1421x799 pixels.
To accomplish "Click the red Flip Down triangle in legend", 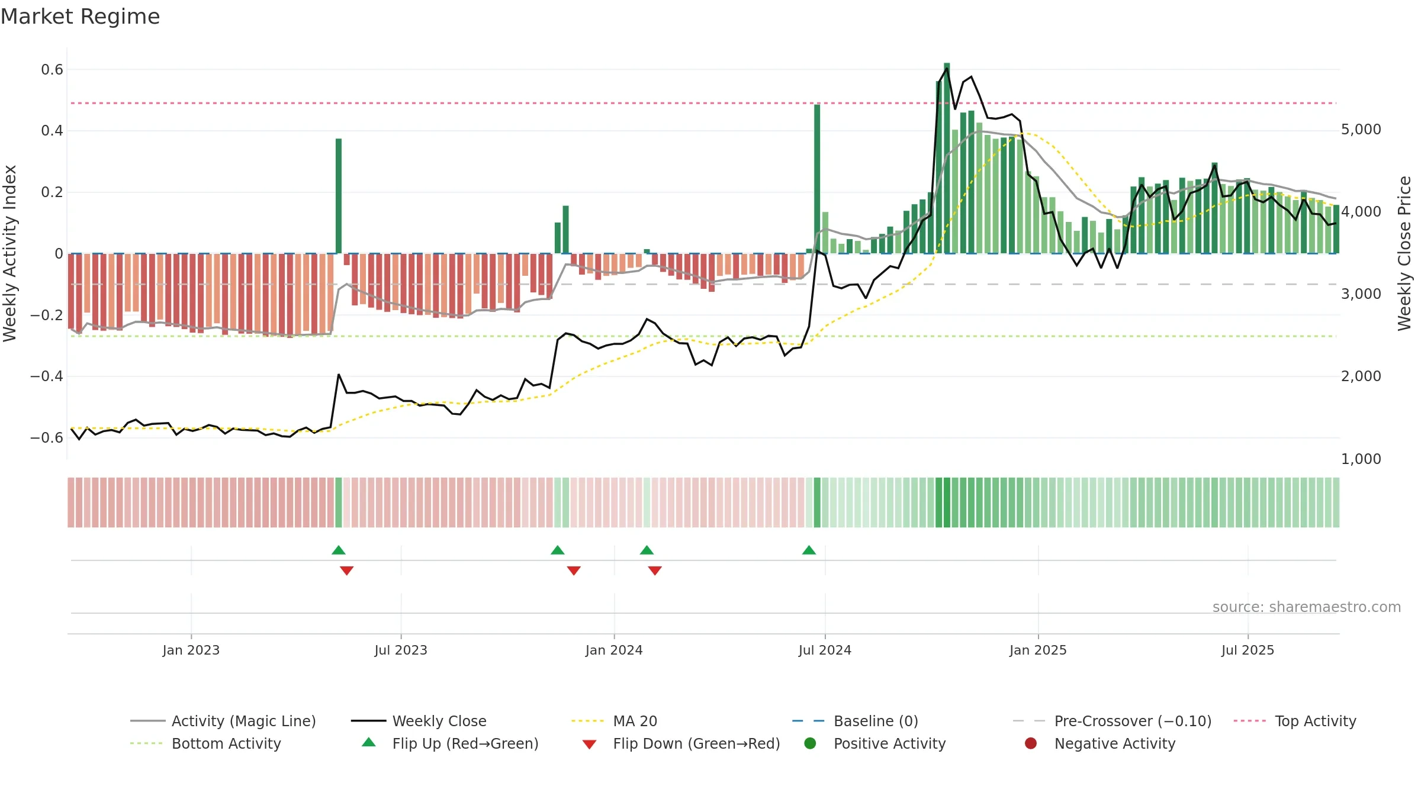I will pyautogui.click(x=589, y=745).
